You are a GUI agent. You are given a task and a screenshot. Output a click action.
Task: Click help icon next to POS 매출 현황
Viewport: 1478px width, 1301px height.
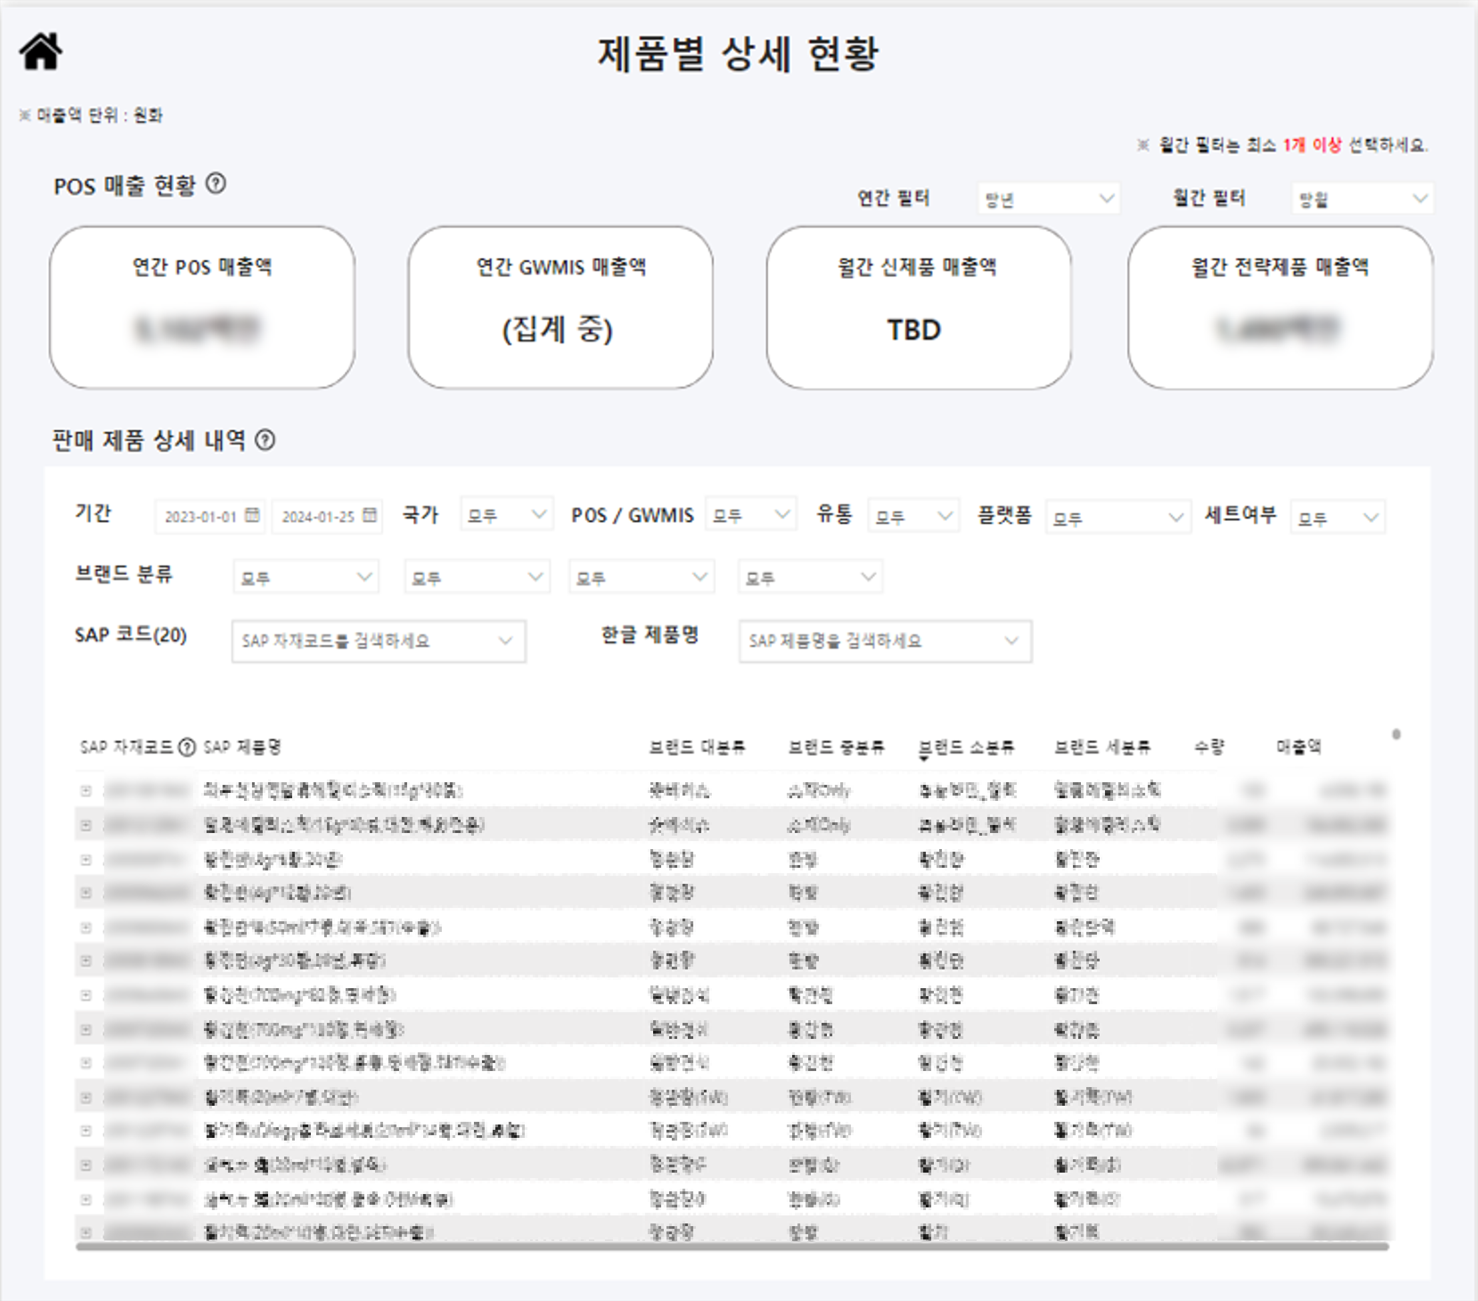pyautogui.click(x=215, y=184)
